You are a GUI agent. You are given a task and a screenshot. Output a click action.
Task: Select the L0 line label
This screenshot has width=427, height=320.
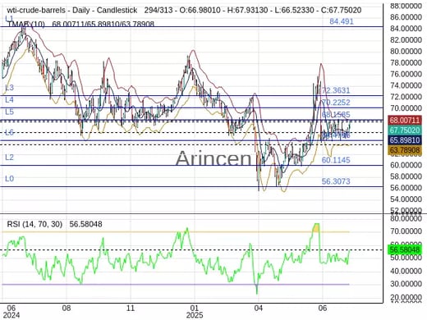(x=9, y=179)
